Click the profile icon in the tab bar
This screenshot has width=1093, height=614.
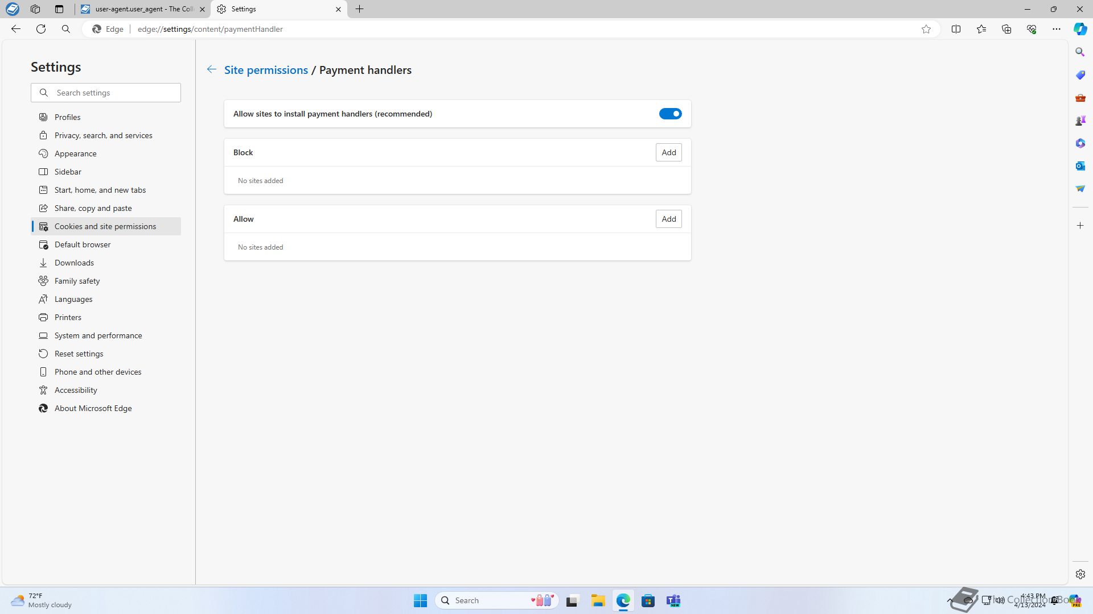tap(12, 9)
